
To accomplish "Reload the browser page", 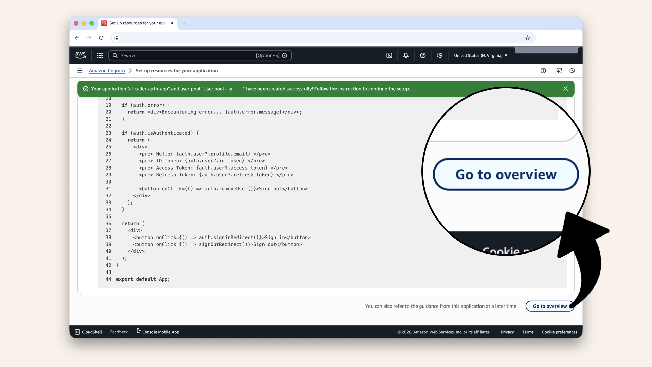I will click(x=101, y=38).
